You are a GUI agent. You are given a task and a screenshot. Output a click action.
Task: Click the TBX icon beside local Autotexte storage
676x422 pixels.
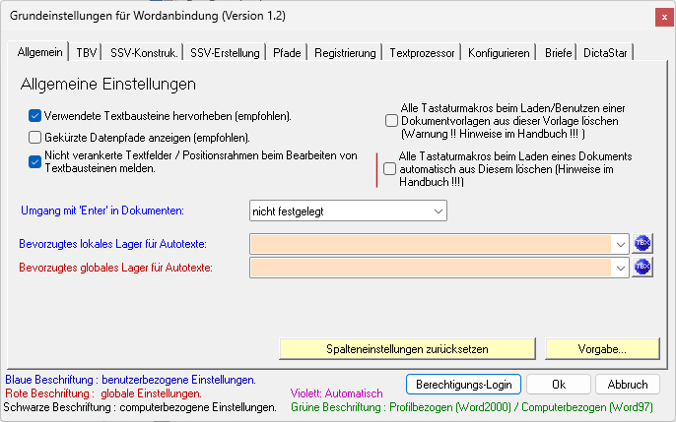642,243
